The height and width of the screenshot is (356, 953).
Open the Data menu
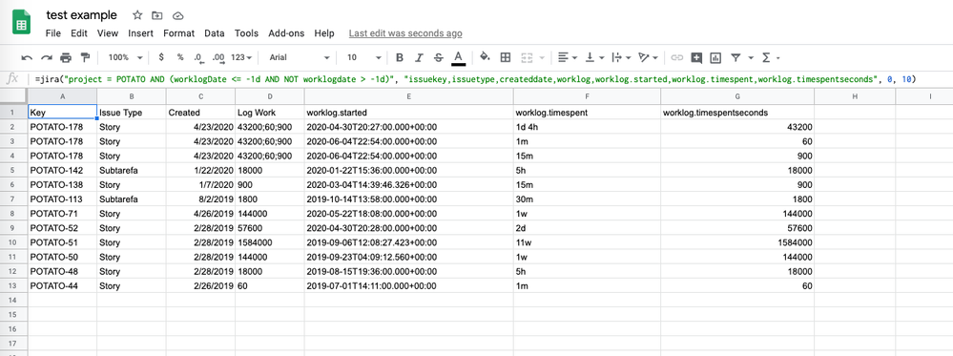point(215,33)
